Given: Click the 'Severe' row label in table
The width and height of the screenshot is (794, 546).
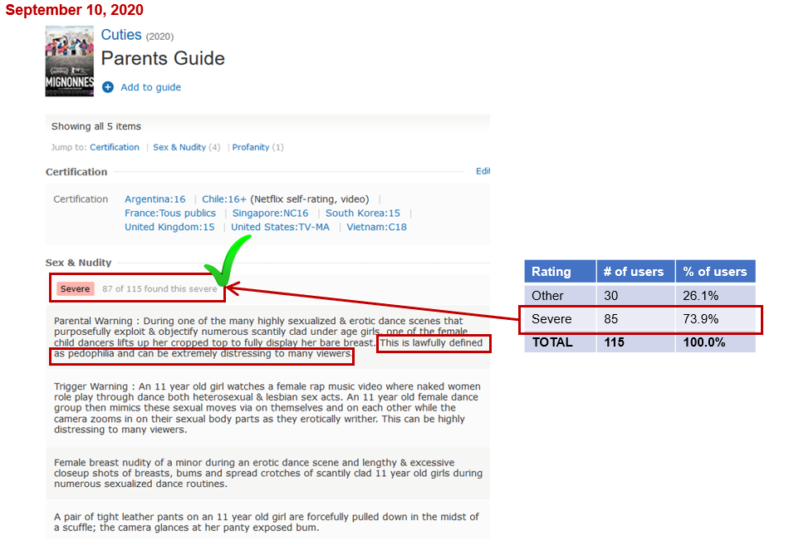Looking at the screenshot, I should pos(551,319).
